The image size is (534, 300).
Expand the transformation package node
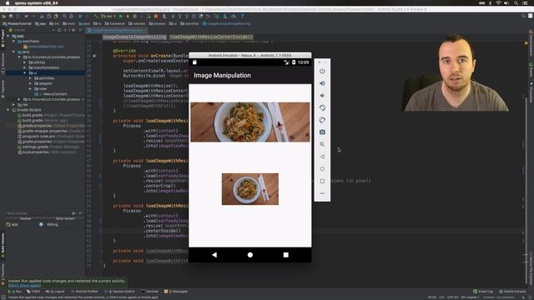[25, 67]
